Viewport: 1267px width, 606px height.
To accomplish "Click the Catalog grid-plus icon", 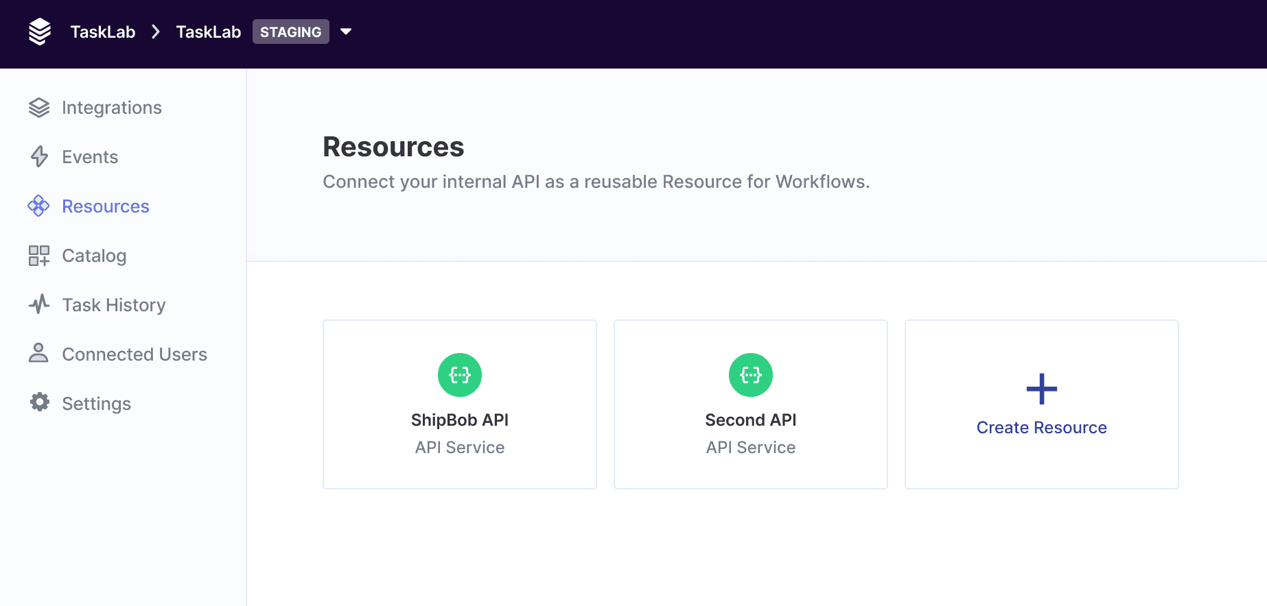I will tap(39, 256).
